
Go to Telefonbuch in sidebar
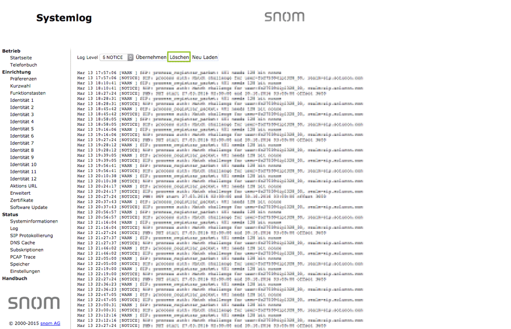23,65
